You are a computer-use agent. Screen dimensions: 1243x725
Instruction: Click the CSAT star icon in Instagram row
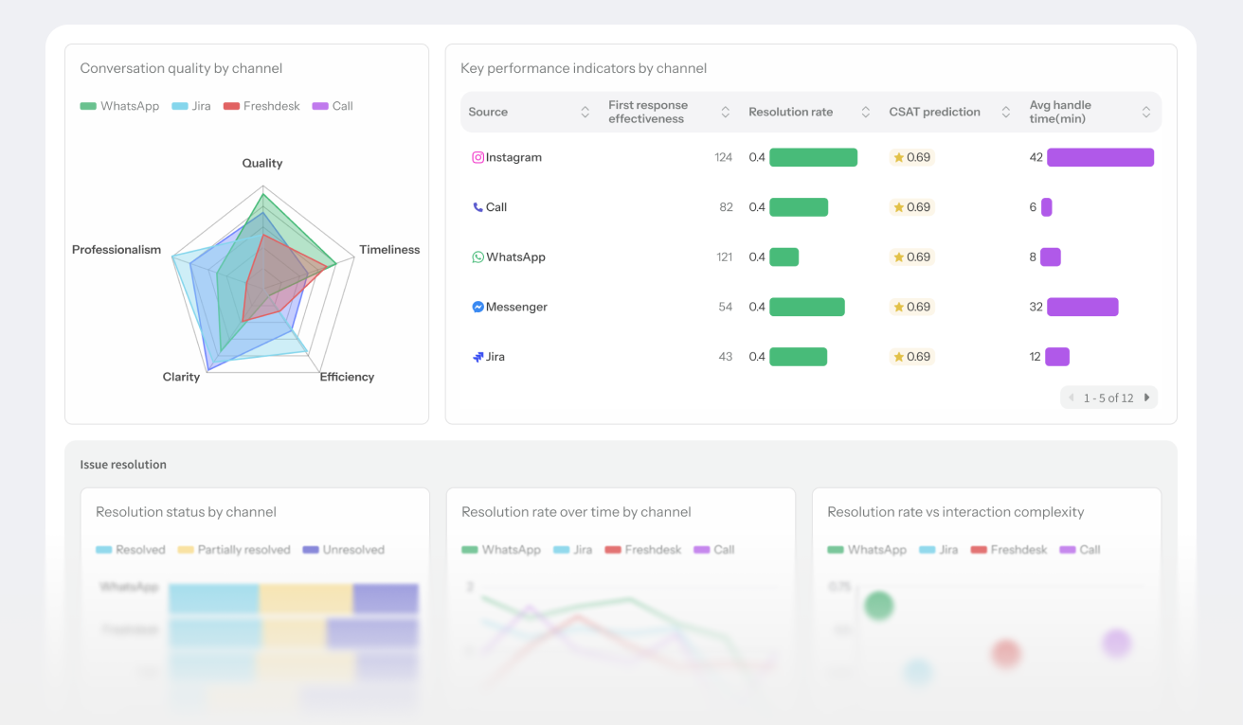[898, 158]
